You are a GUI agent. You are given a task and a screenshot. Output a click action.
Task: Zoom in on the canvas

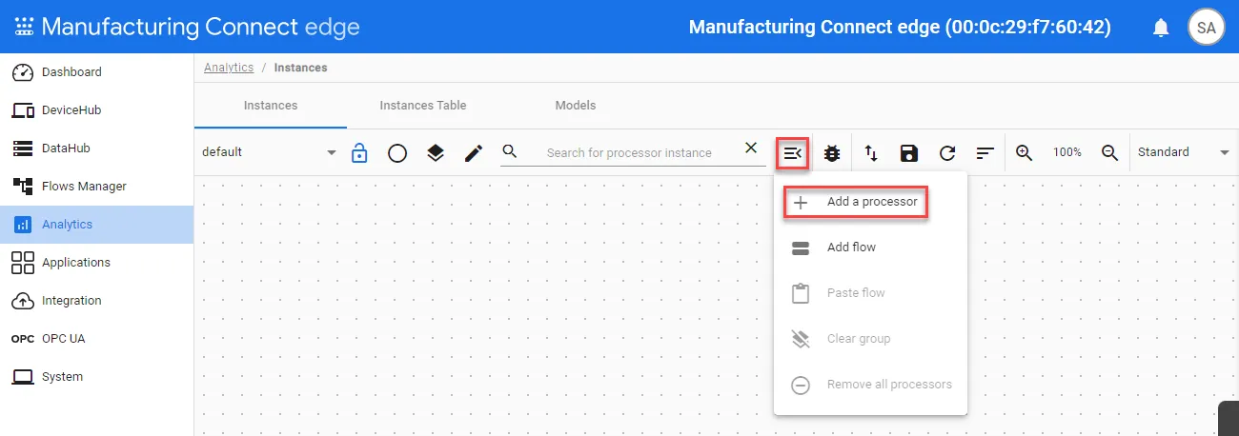pyautogui.click(x=1025, y=152)
